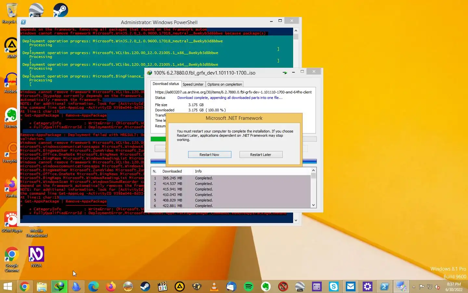Click the green download progress bar
This screenshot has width=468, height=293.
[158, 139]
